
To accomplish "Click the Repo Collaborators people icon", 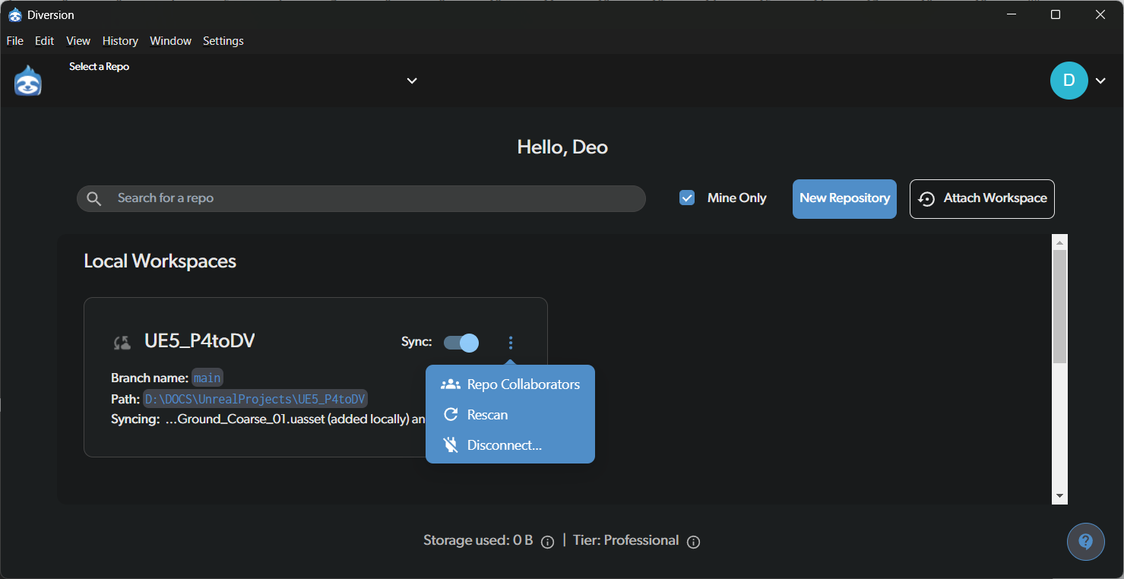I will click(451, 384).
